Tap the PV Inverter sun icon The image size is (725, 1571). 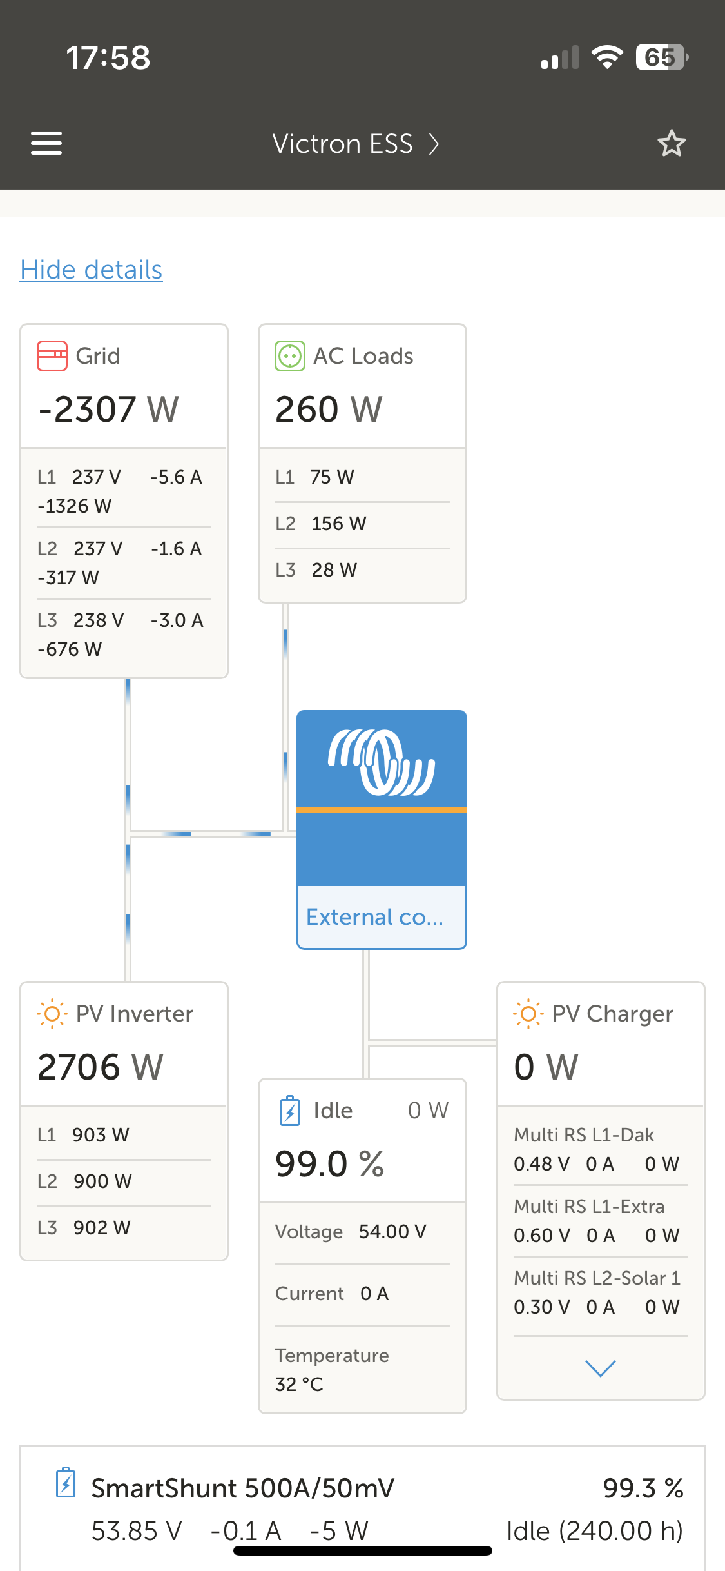(x=52, y=1014)
